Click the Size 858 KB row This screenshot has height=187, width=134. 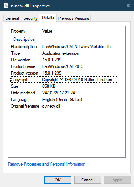[x=65, y=86]
